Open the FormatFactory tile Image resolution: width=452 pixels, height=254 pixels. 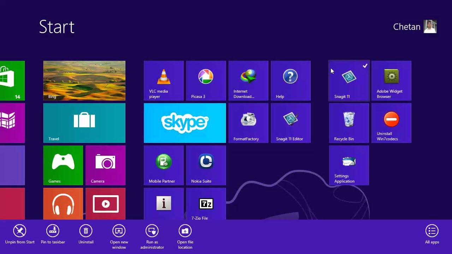248,123
